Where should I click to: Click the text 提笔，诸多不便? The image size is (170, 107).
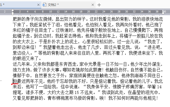click(28, 92)
